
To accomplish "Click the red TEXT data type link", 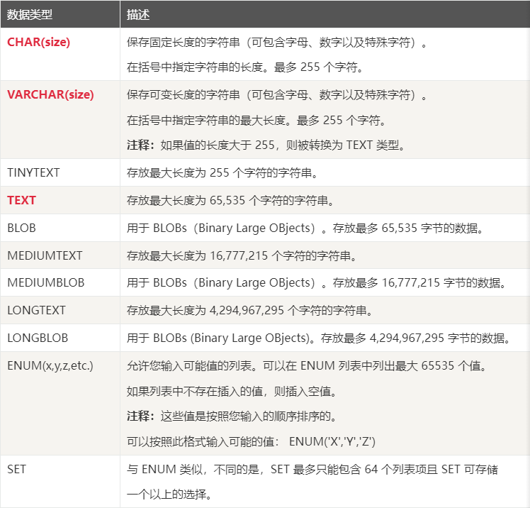I will point(21,200).
